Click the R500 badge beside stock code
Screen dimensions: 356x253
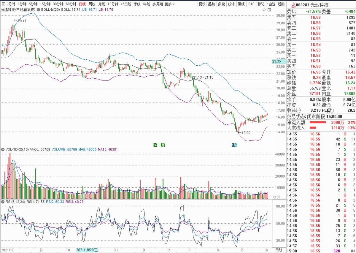293,5
